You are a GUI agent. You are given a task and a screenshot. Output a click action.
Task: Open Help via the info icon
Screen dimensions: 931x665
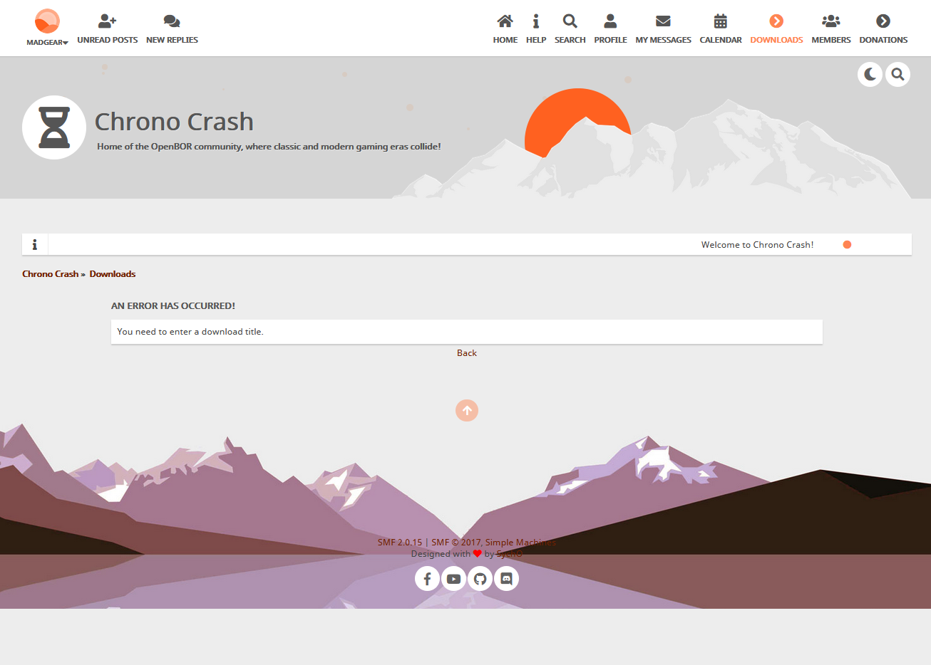[x=536, y=21]
